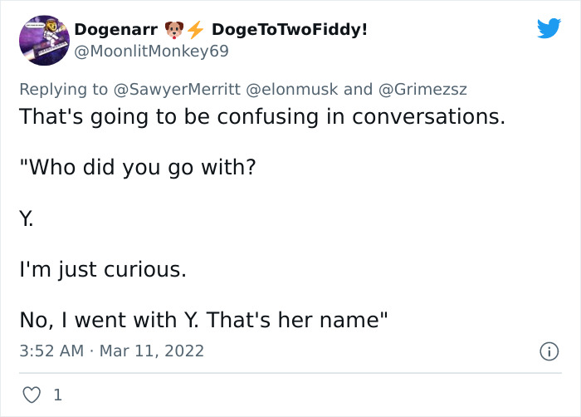Open the @elonmusk mention link
The height and width of the screenshot is (417, 581).
pyautogui.click(x=289, y=89)
